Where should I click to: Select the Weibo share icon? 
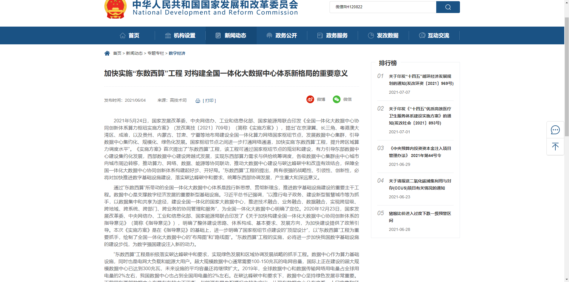tap(310, 99)
